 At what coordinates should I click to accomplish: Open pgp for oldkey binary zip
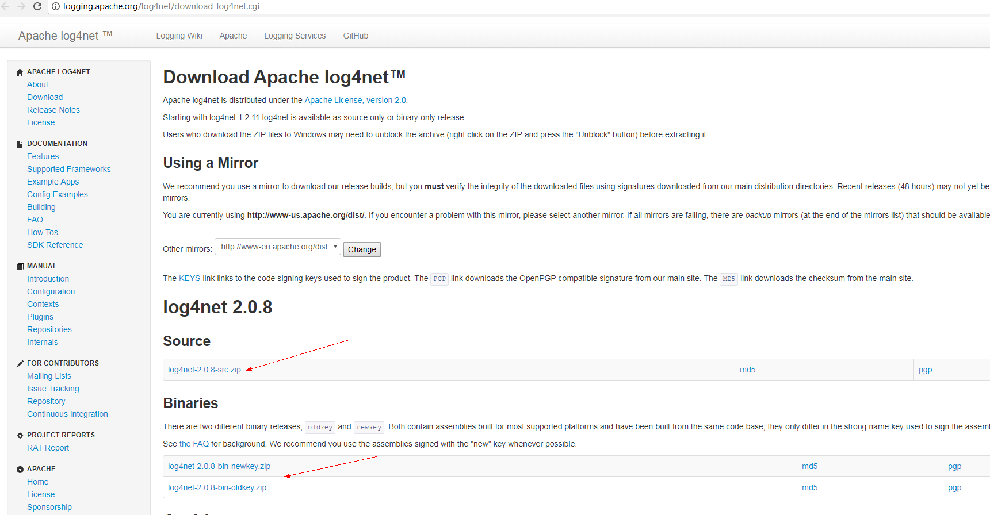(954, 487)
